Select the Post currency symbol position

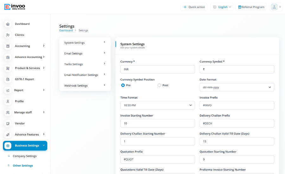(x=159, y=85)
